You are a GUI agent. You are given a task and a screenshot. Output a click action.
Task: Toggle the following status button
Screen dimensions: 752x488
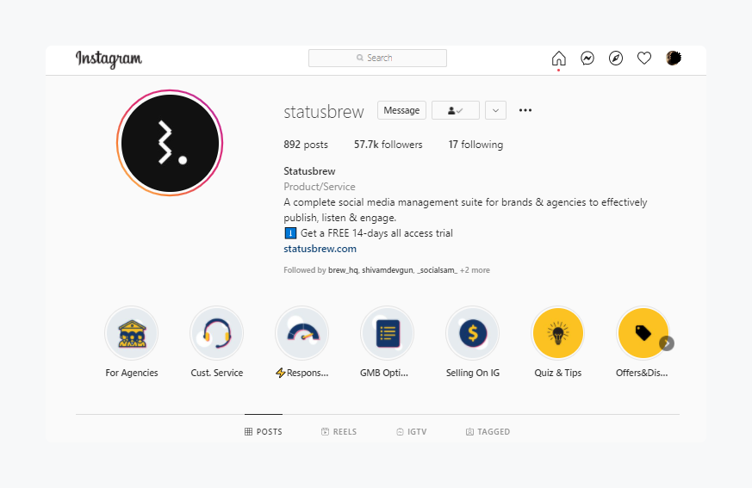455,110
